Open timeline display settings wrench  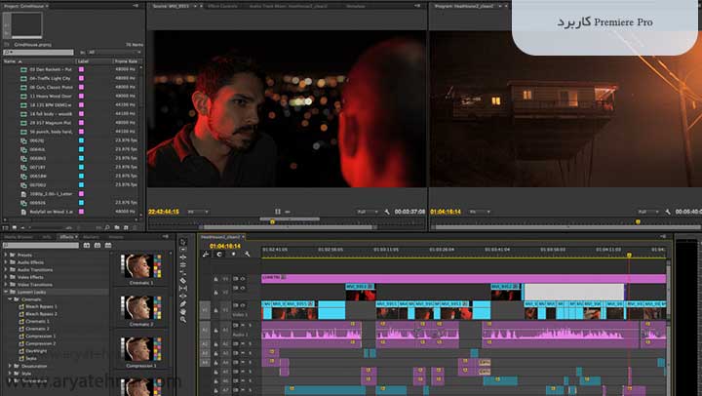247,254
